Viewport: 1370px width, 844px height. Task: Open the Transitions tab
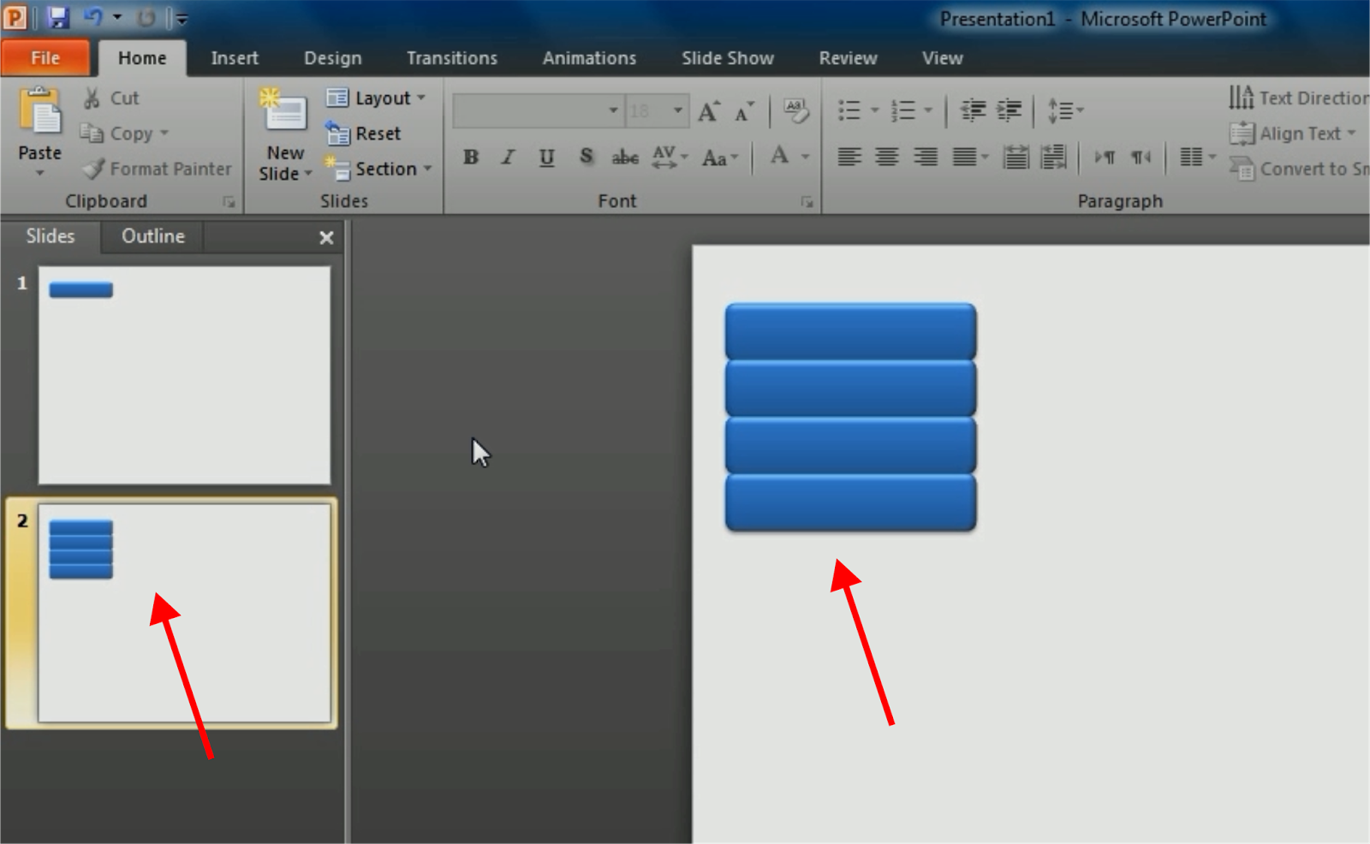coord(452,58)
